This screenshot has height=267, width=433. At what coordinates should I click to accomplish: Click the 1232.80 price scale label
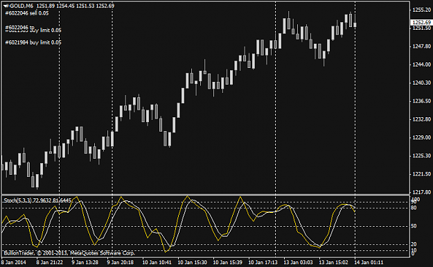pos(421,119)
